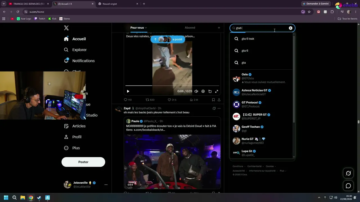Open the Chrome three-dot menu

(x=356, y=12)
